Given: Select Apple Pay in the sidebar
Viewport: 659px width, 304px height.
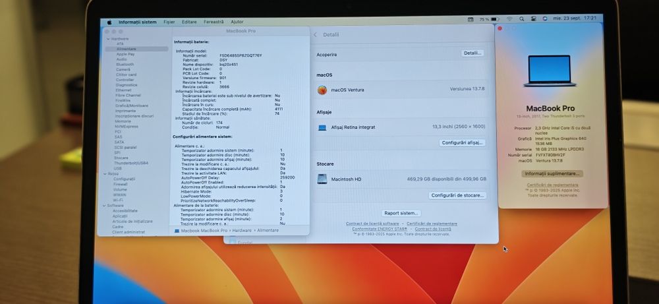Looking at the screenshot, I should [125, 54].
